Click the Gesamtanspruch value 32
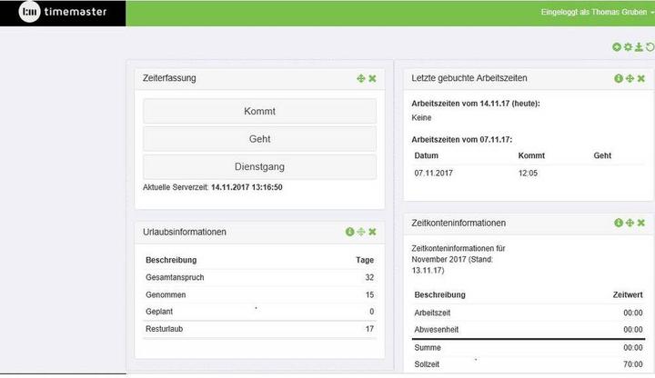 [x=369, y=277]
